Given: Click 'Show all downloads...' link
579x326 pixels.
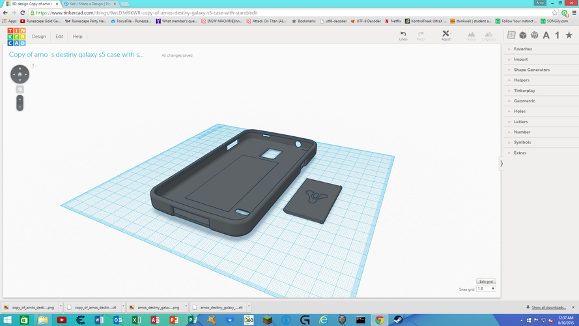Looking at the screenshot, I should click(548, 308).
